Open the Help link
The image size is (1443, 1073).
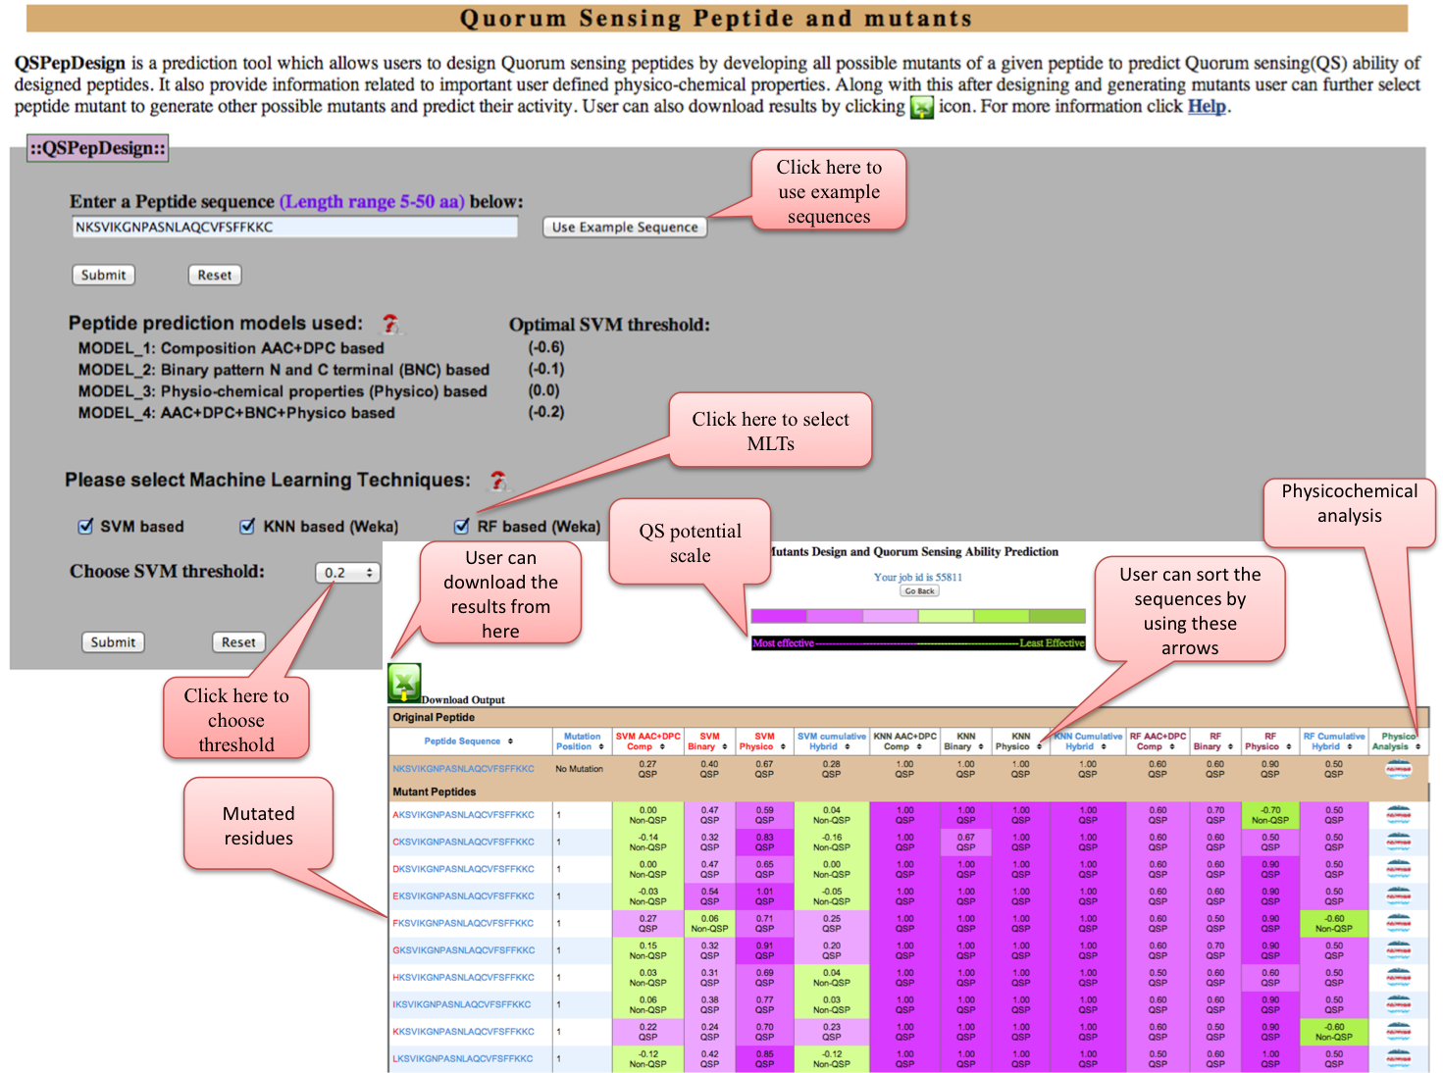1207,107
